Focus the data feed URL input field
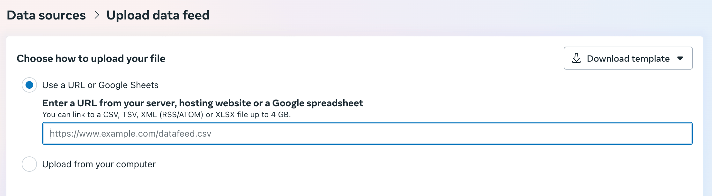712x196 pixels. pyautogui.click(x=367, y=133)
